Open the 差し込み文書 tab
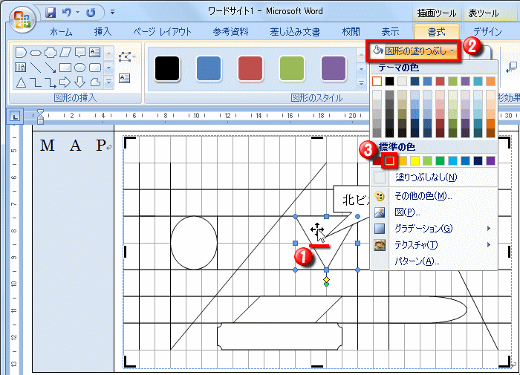The width and height of the screenshot is (520, 375). click(295, 32)
